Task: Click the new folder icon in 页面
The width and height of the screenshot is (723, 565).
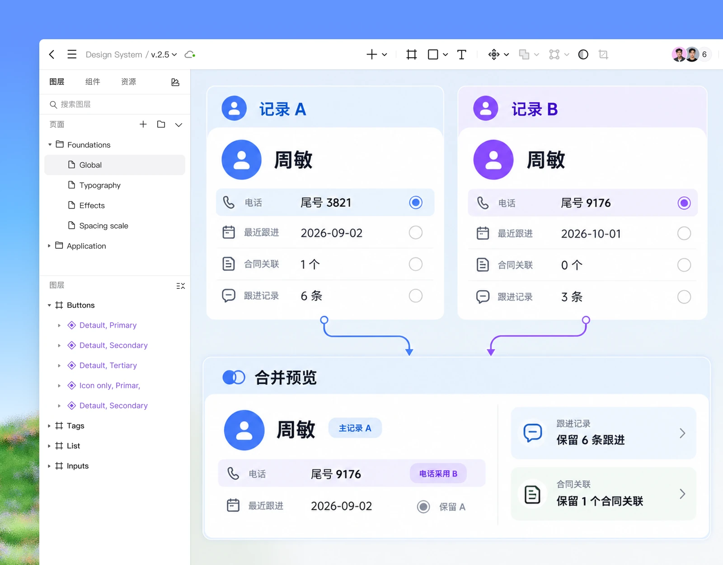Action: (161, 124)
